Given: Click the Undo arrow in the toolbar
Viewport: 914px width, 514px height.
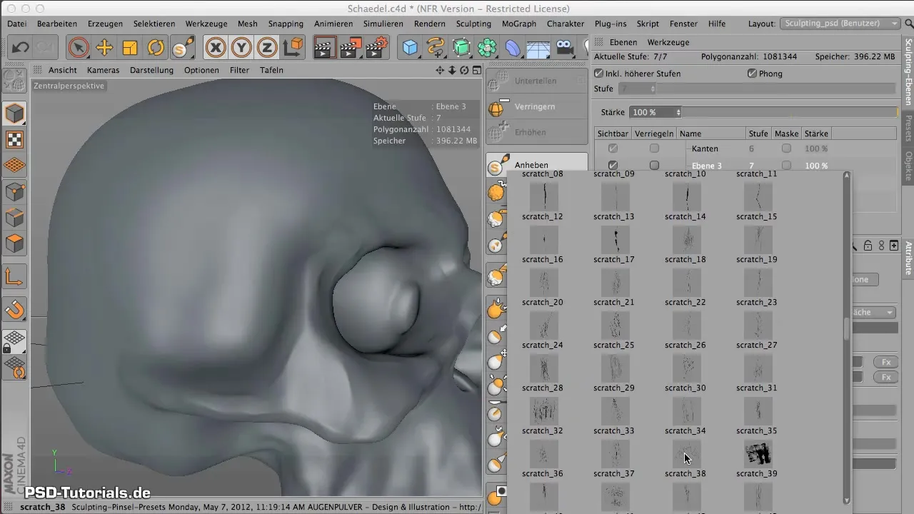Looking at the screenshot, I should 20,48.
